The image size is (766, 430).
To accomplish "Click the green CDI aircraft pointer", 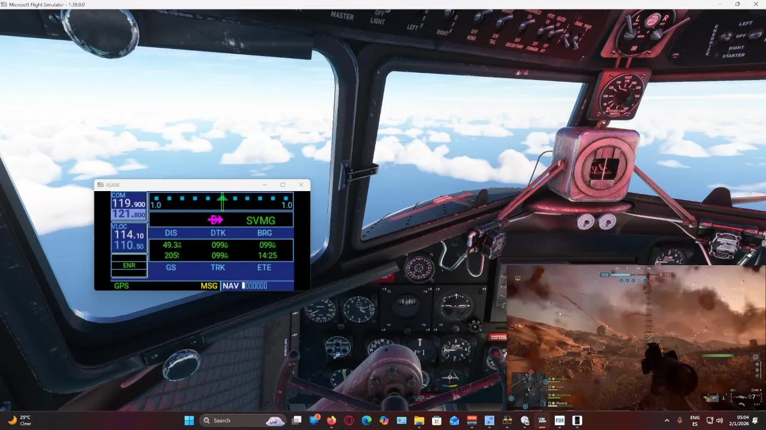I will (222, 201).
